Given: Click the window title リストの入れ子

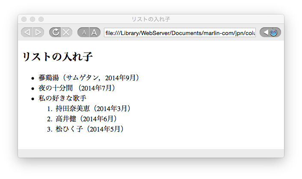Looking at the screenshot, I should coord(151,19).
